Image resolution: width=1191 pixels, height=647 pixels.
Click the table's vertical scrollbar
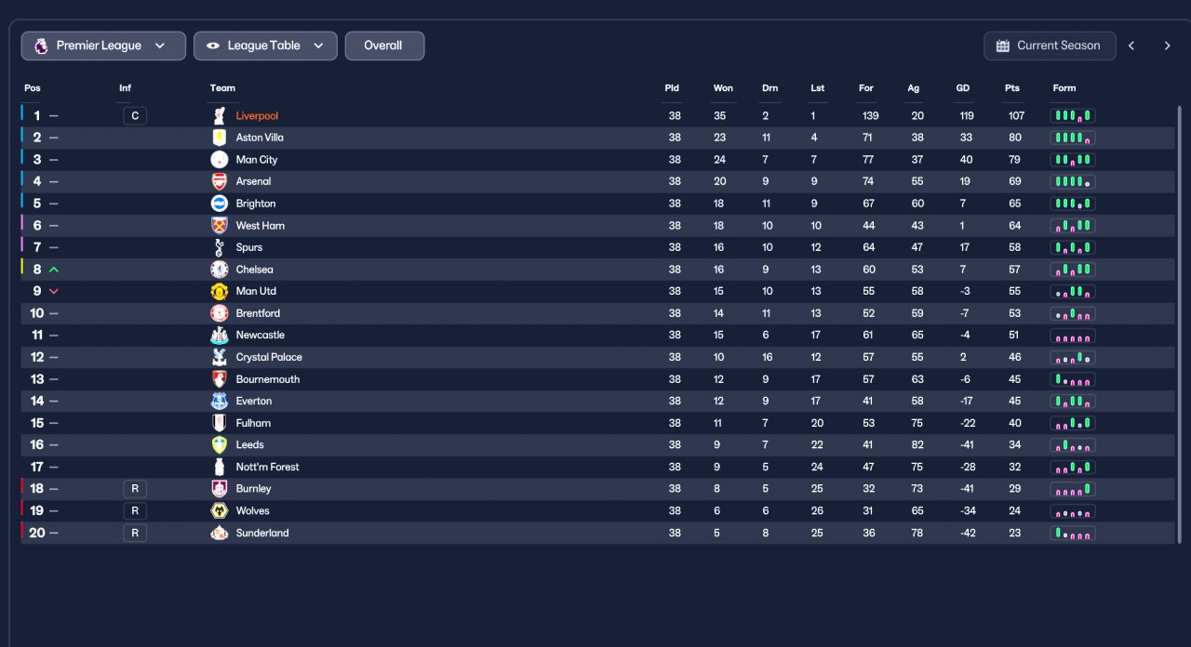[x=1180, y=325]
